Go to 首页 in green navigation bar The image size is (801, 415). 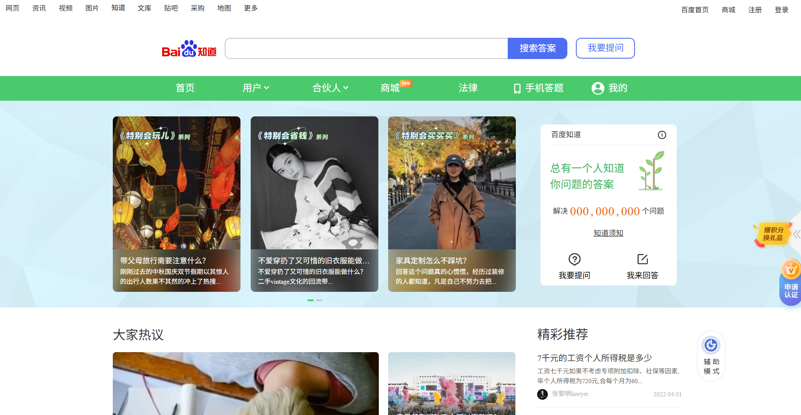pyautogui.click(x=185, y=88)
